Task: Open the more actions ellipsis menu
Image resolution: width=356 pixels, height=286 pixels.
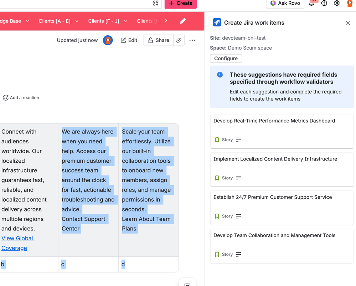Action: coord(192,40)
